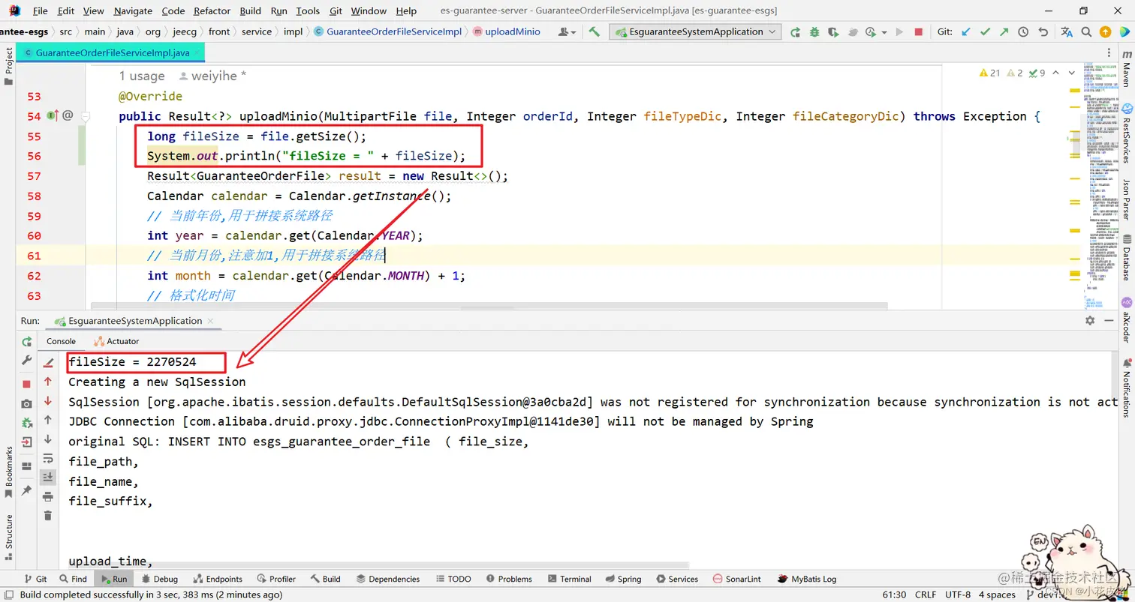Rerun the application from the main toolbar
Screen dimensions: 1135x602
tap(795, 31)
